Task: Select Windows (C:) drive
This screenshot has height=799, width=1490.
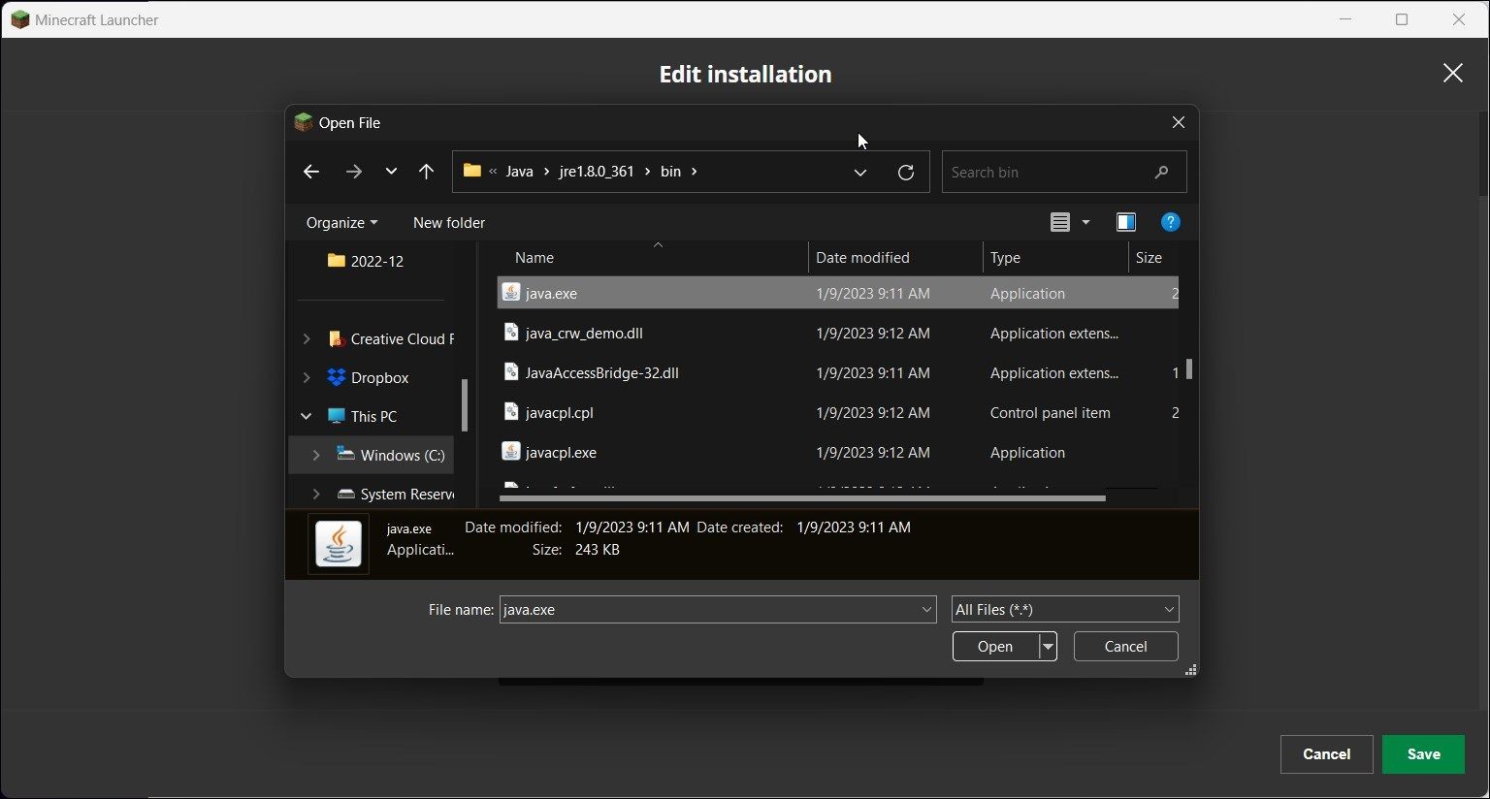Action: [390, 455]
